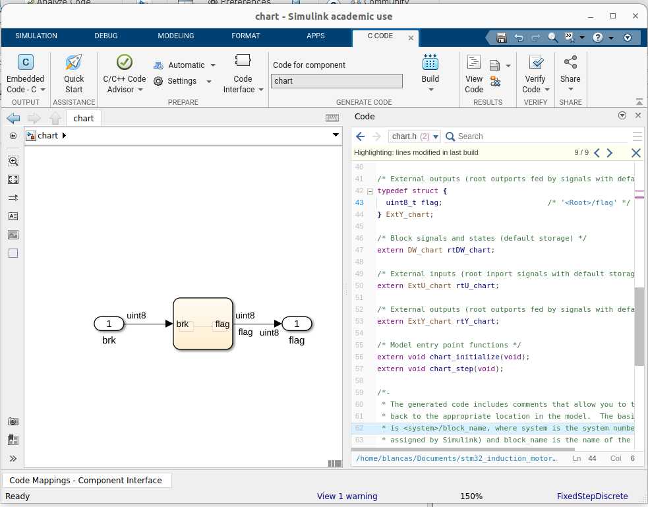Click the search magnifier in the toolstrip

552,38
